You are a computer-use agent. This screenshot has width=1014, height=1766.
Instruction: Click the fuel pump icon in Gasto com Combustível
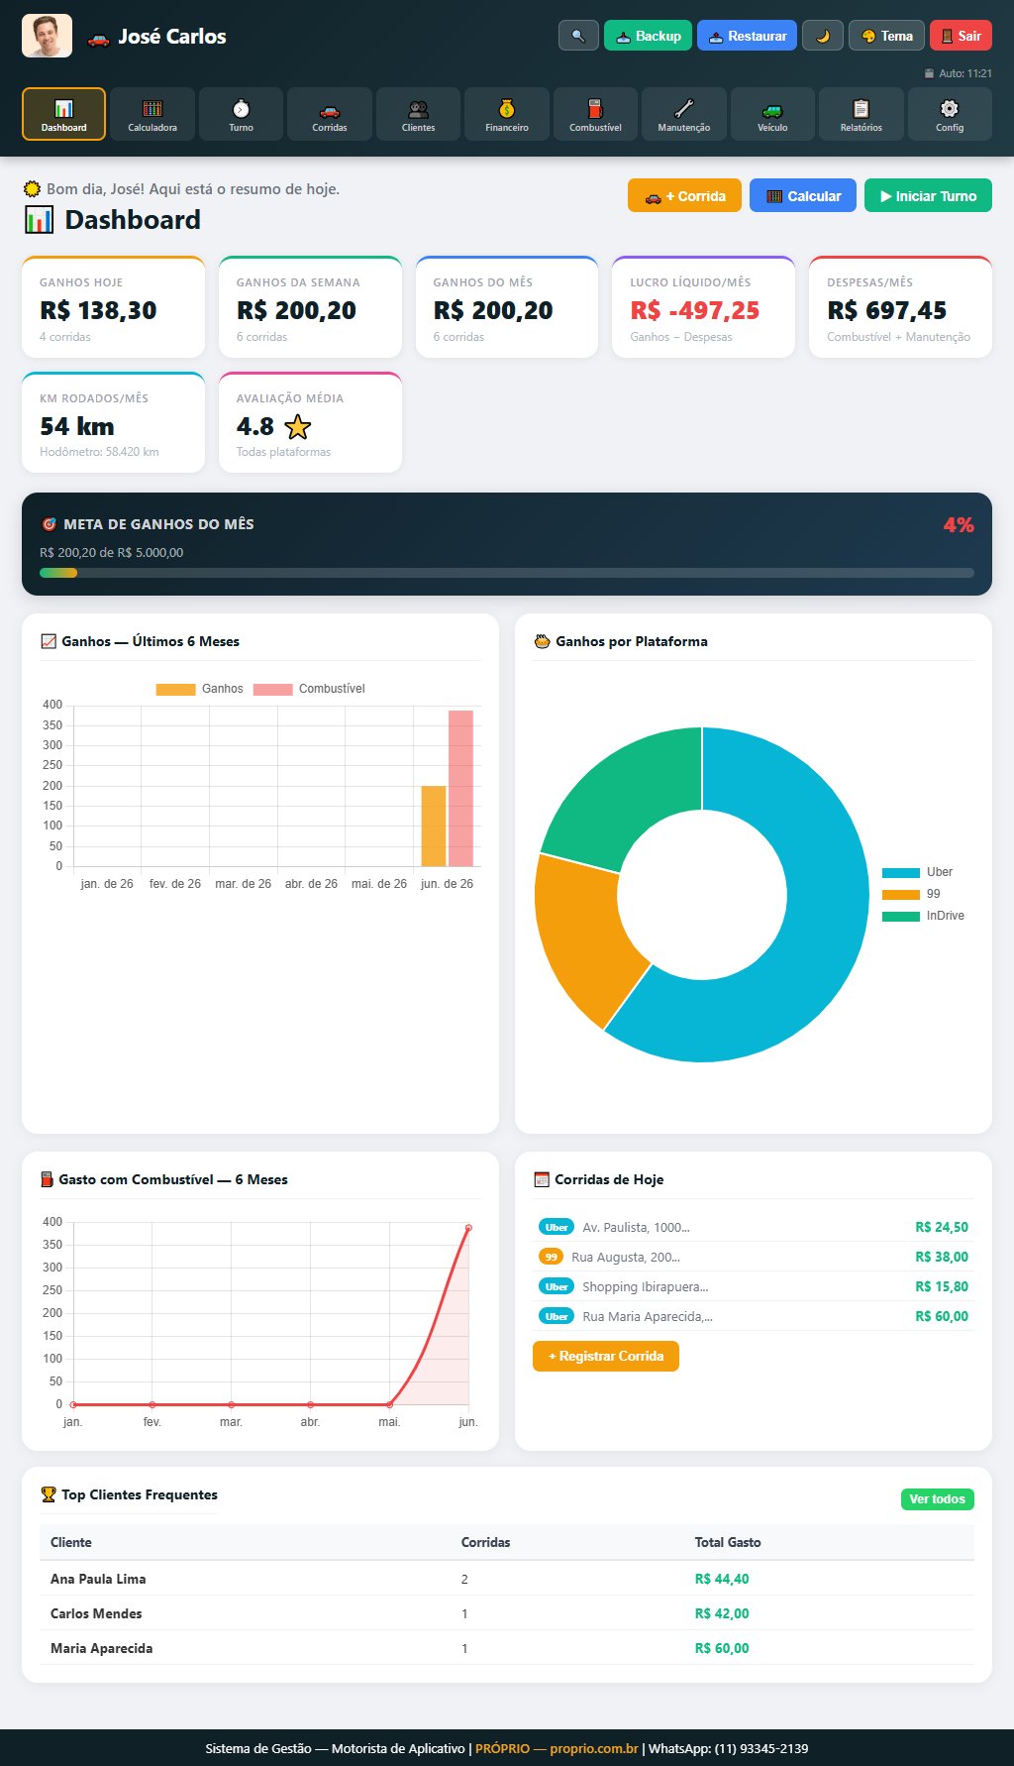click(46, 1179)
